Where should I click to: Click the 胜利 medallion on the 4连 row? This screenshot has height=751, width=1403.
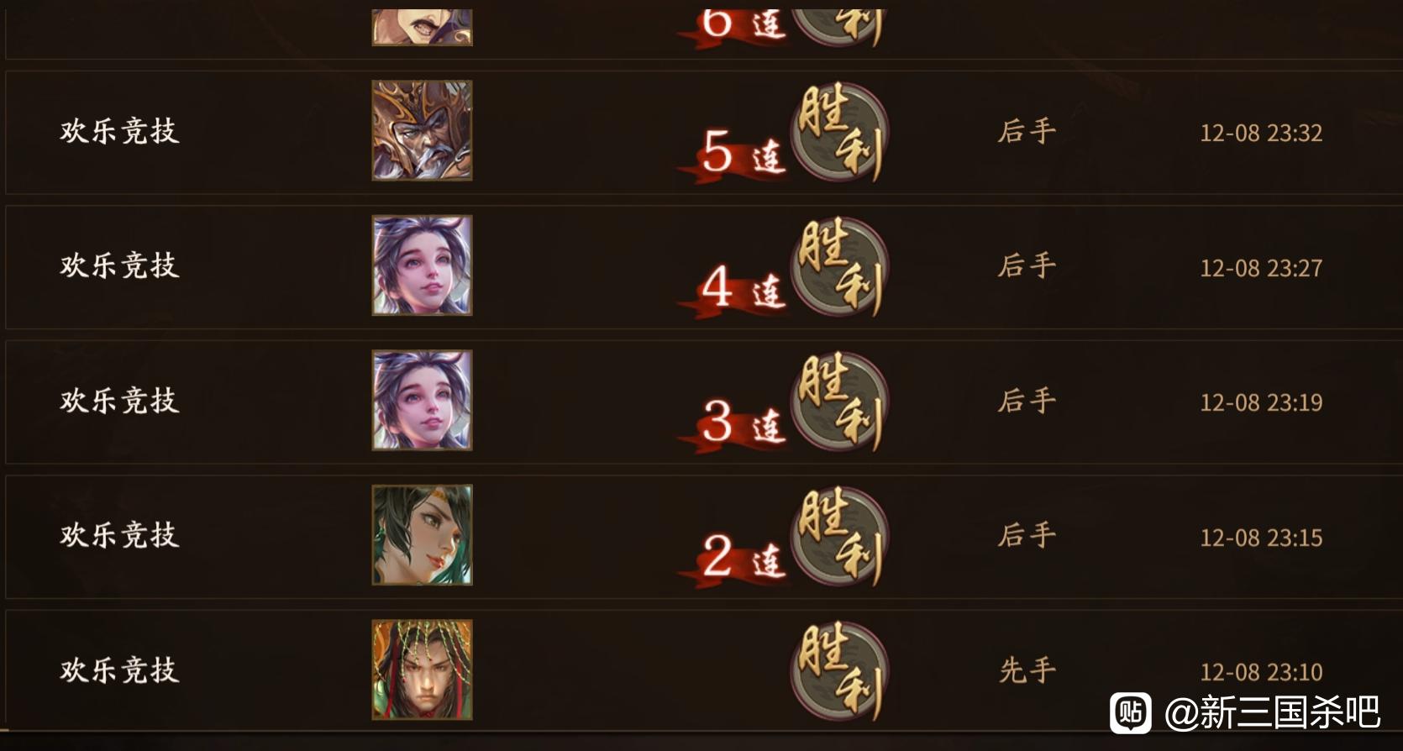point(839,267)
